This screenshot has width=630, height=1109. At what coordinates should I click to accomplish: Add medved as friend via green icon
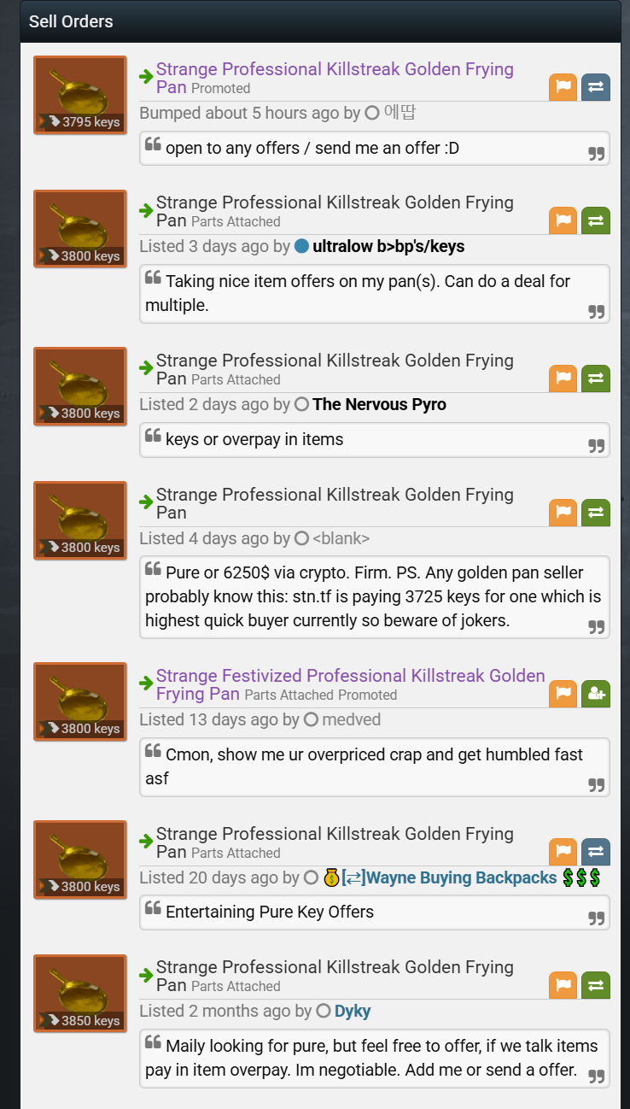(x=596, y=694)
